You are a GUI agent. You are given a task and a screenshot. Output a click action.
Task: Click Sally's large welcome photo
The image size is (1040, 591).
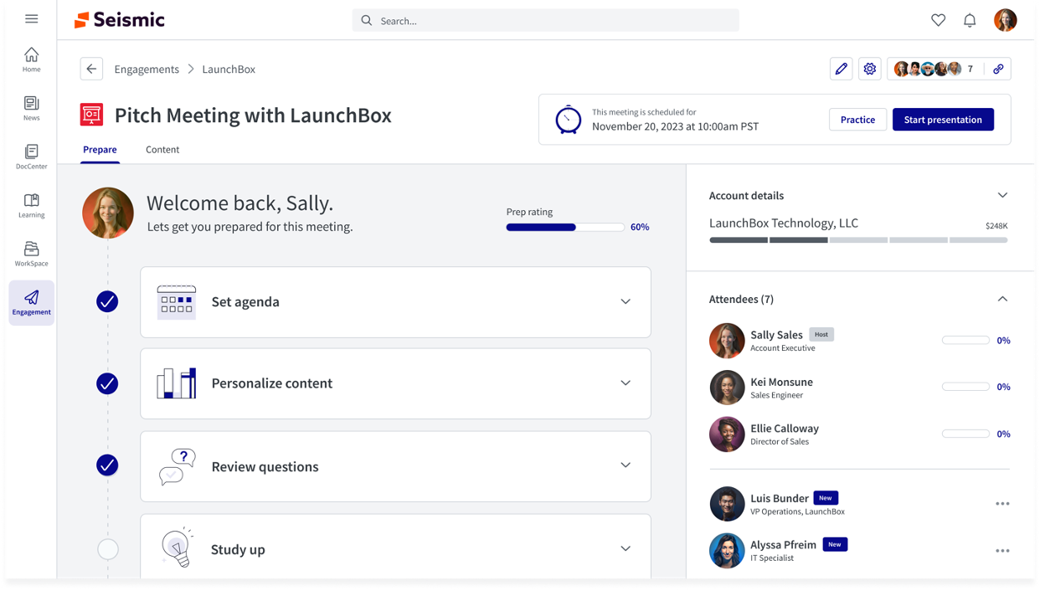[108, 213]
